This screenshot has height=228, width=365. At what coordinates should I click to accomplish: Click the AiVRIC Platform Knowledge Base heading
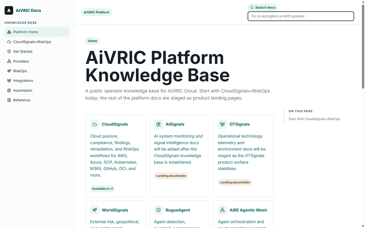click(x=157, y=66)
